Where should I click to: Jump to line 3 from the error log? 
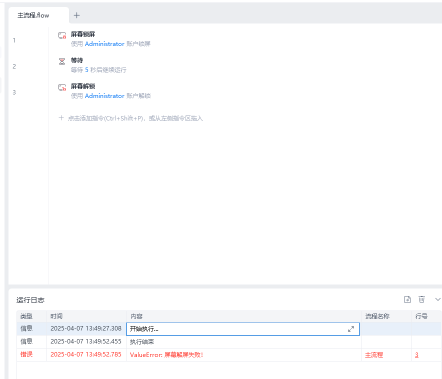pos(416,355)
